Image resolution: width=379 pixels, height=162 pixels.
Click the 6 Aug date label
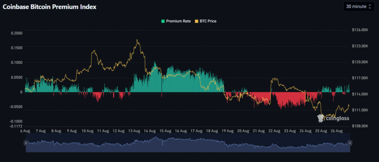point(25,131)
